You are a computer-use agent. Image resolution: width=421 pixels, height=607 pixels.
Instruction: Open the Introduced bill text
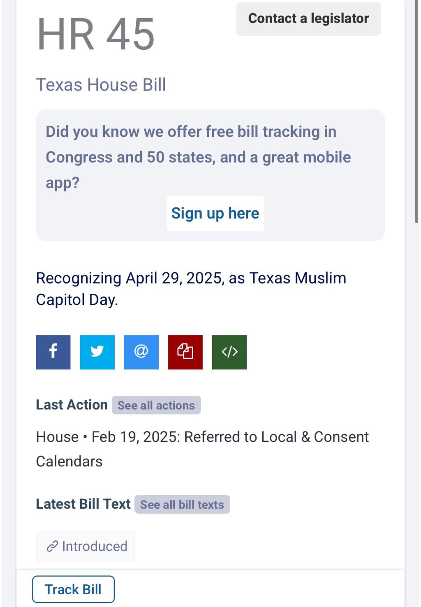[x=95, y=546]
